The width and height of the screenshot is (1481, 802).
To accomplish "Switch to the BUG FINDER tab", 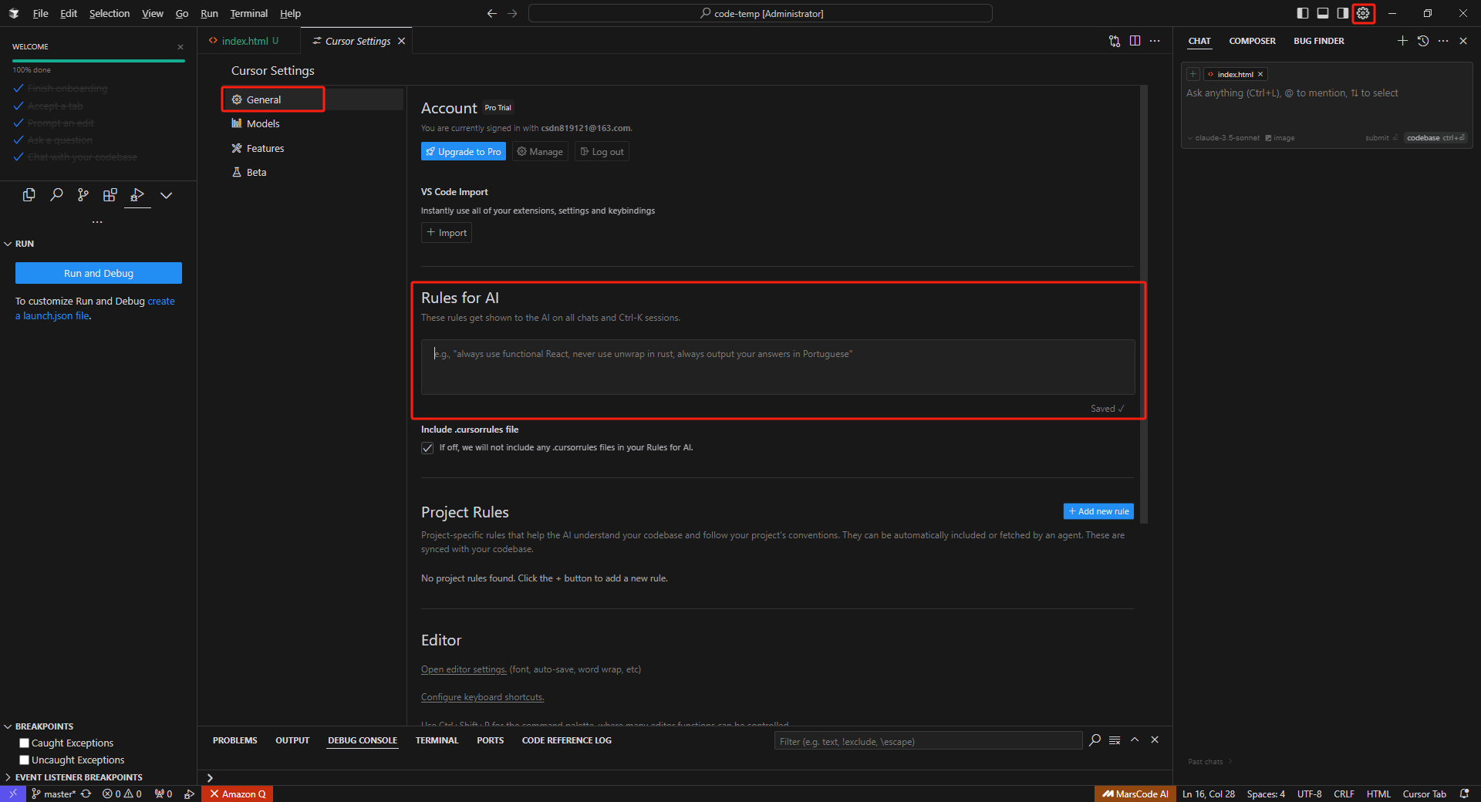I will point(1318,41).
